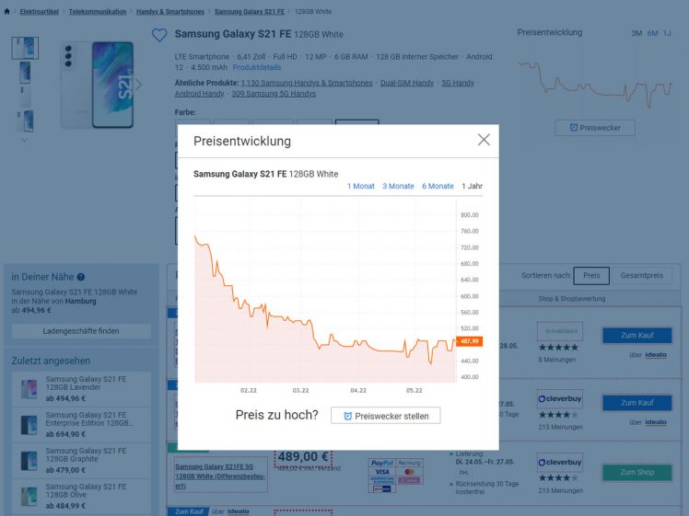
Task: Sort offers by Gesamtpreis
Action: [x=641, y=275]
